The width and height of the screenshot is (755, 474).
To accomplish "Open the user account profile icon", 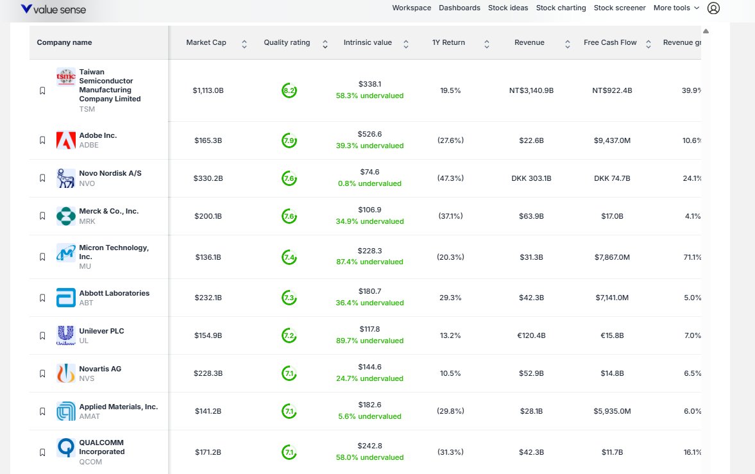I will [x=713, y=8].
